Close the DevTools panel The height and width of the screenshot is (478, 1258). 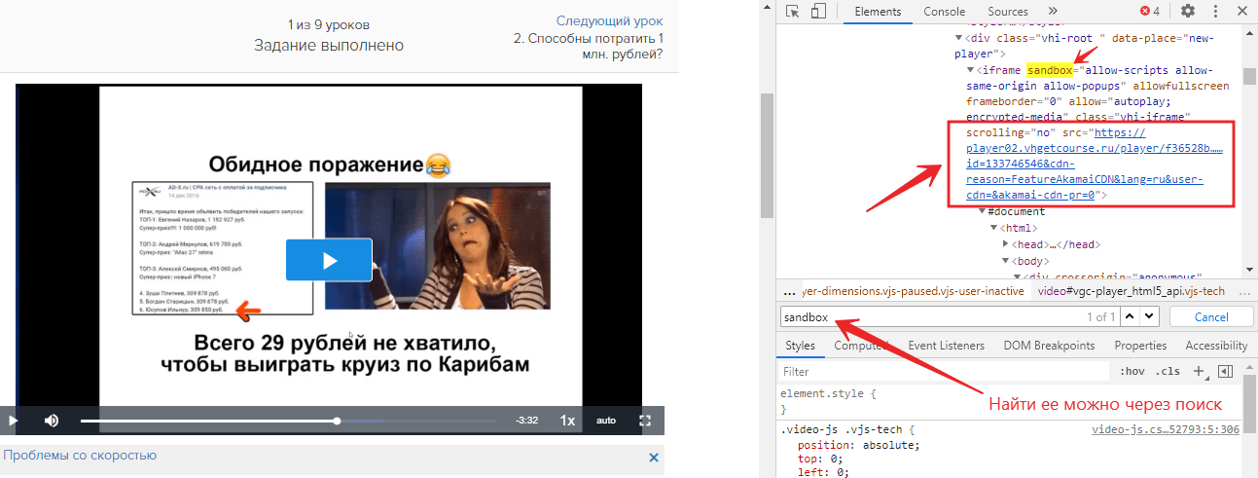click(1242, 12)
